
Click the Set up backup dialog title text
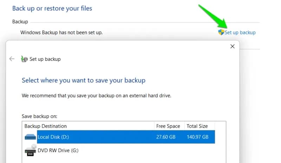point(45,59)
